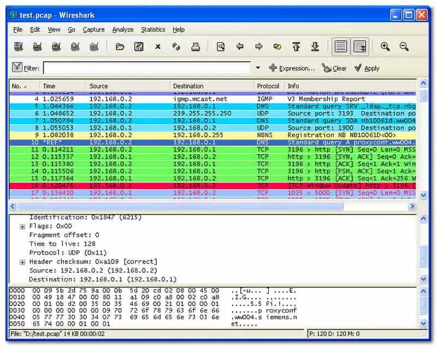This screenshot has width=437, height=347.
Task: Open the Help menu
Action: (x=179, y=30)
